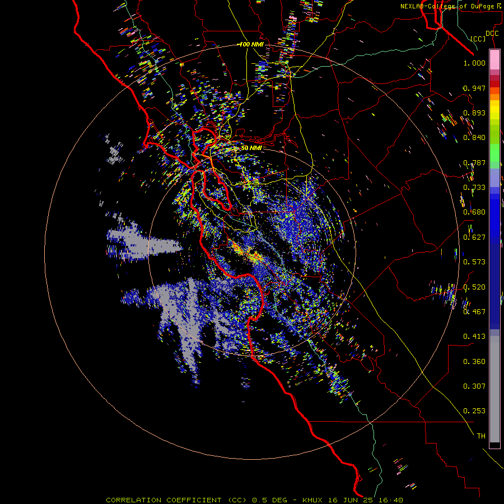The image size is (504, 504).
Task: Select the 0.307 scale value
Action: [x=474, y=386]
